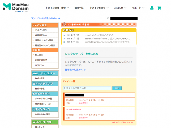The image size is (171, 128).
Task: Open toritakashi.com domain entry
Action: coord(74,109)
